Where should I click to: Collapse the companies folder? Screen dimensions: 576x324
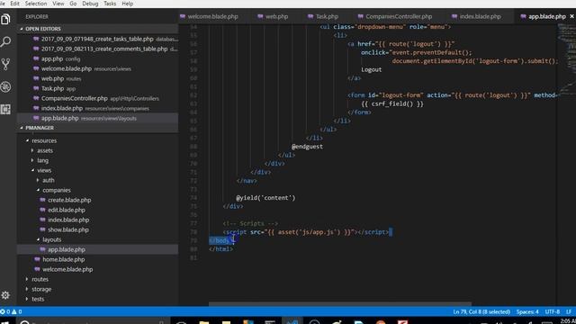pos(56,190)
